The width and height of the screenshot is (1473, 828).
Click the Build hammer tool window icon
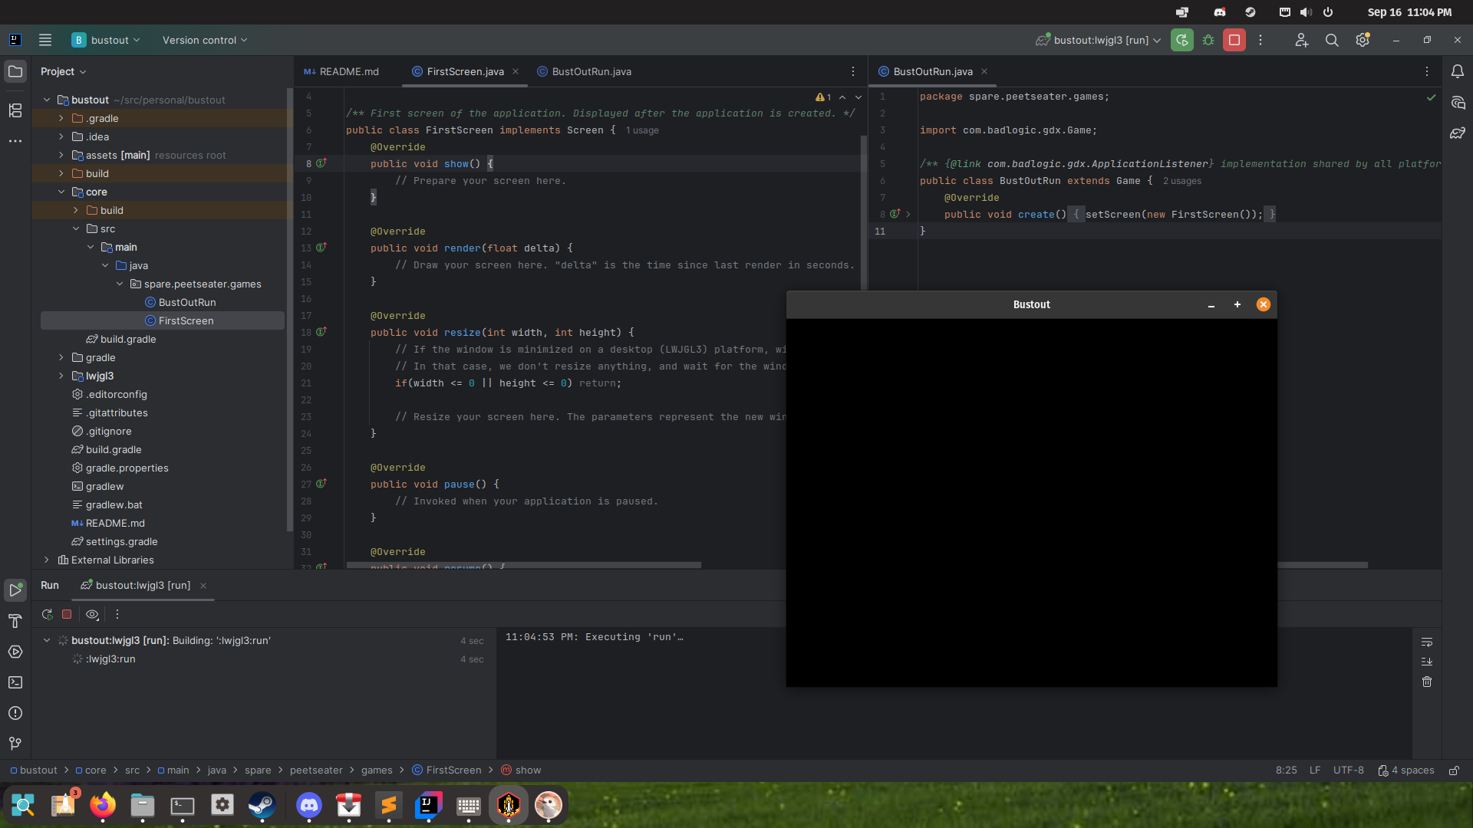pyautogui.click(x=15, y=621)
